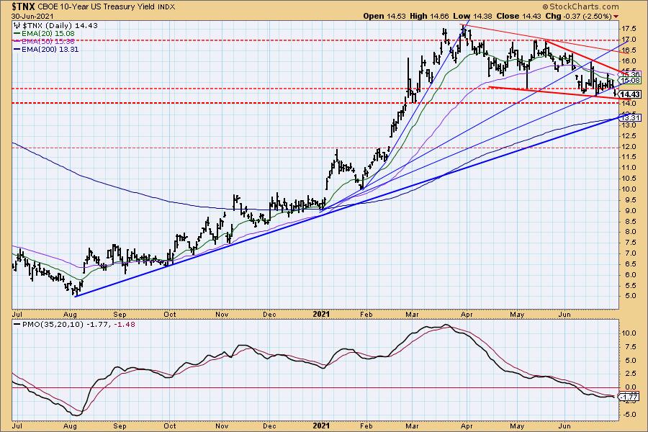Viewport: 648px width, 432px height.
Task: Click the 15.08 EMA(20) tag on right axis
Action: 630,80
